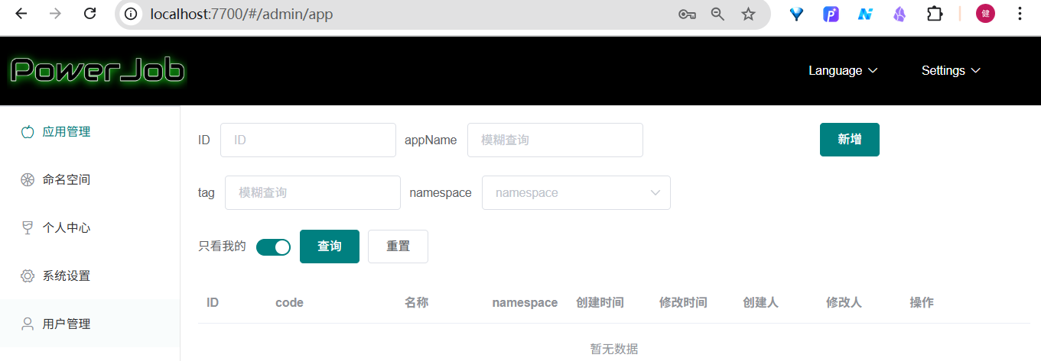Focus the ID input field

coord(308,140)
